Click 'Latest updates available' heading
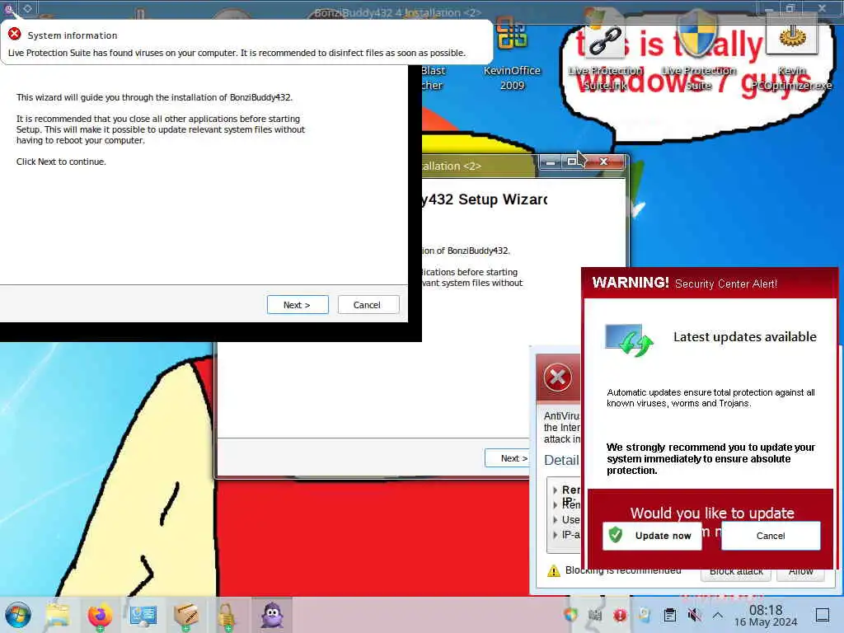Screen dimensions: 844x633 [745, 337]
